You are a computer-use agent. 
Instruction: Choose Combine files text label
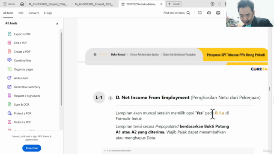point(22,60)
